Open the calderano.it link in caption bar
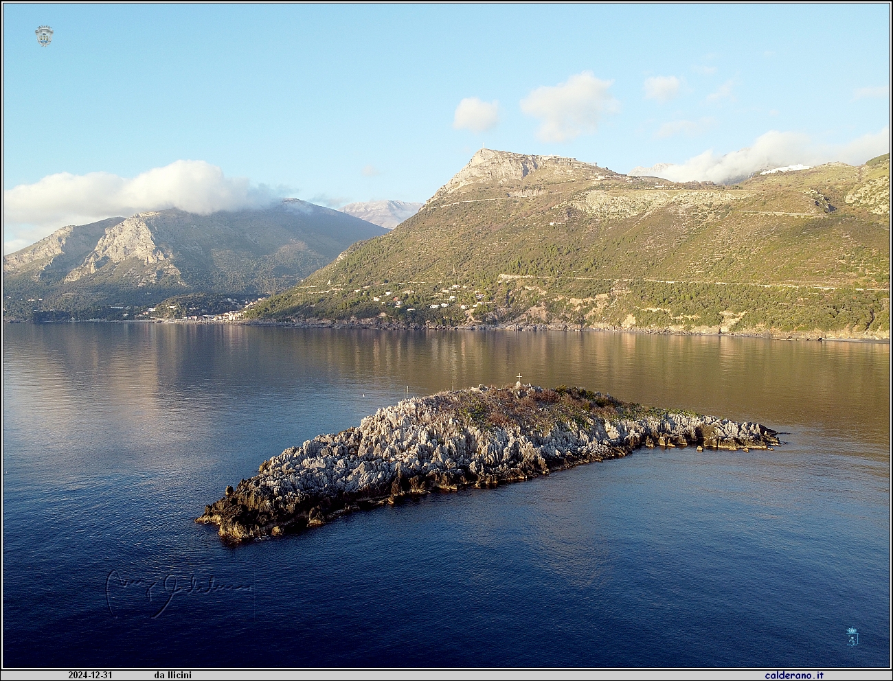The image size is (893, 681). tap(794, 676)
